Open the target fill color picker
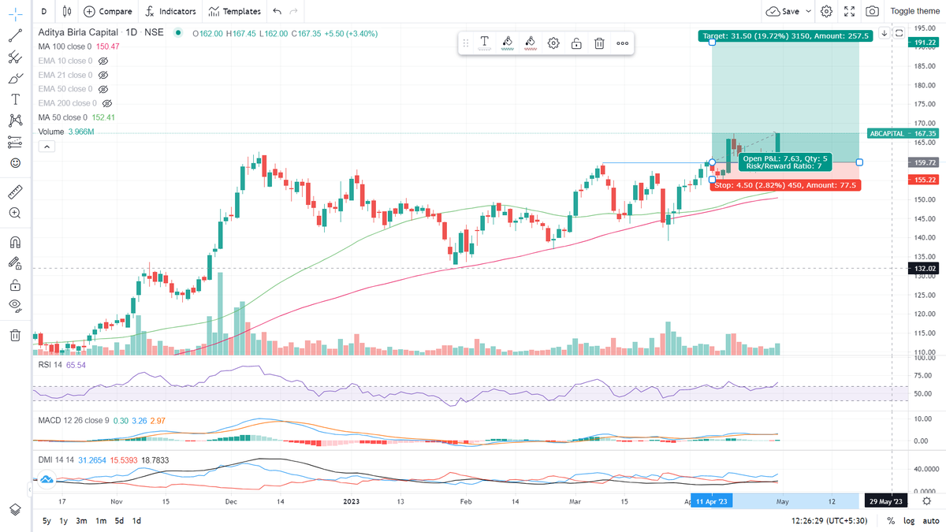 click(x=508, y=43)
